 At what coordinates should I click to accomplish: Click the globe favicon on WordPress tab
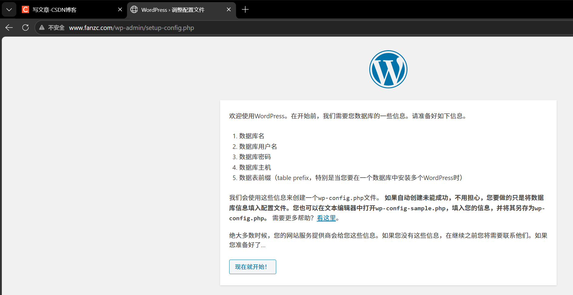134,10
